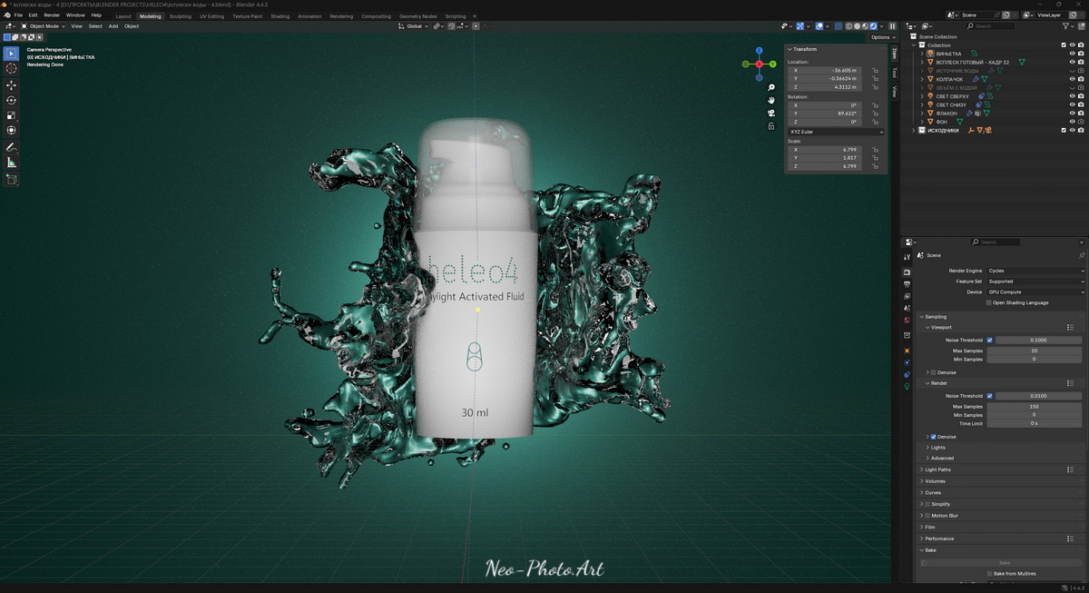The width and height of the screenshot is (1089, 593).
Task: Switch to the Shading workspace tab
Action: point(280,16)
